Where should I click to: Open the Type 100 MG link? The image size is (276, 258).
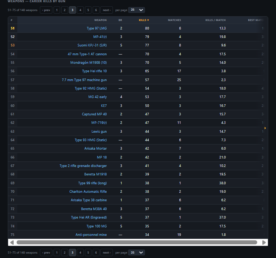[97, 226]
